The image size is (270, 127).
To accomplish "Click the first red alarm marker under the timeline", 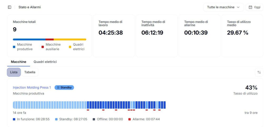I will click(x=88, y=110).
